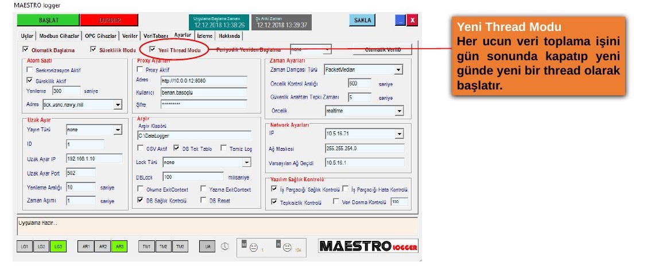Image resolution: width=651 pixels, height=269 pixels.
Task: Enable Proxy Aktif checkbox
Action: pyautogui.click(x=139, y=69)
